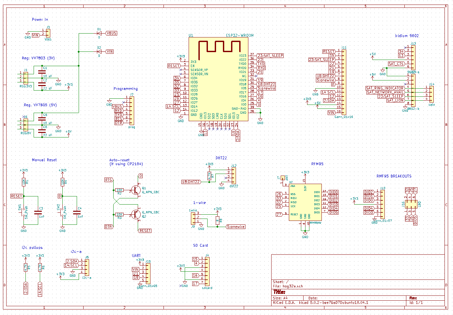Screen dimensions: 453x315
Task: Click capacitor C2 22 uF
Action: pos(42,84)
